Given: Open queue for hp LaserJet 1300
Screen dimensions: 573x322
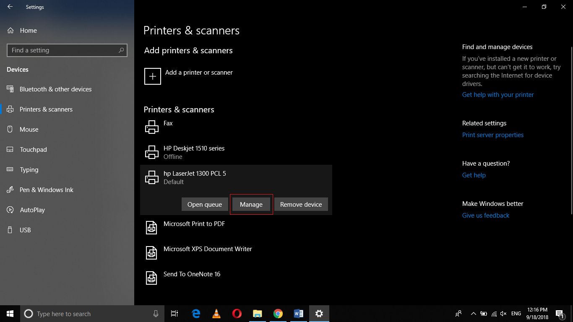Looking at the screenshot, I should pos(205,204).
